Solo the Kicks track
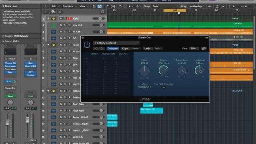The height and width of the screenshot is (144, 256). [65, 18]
